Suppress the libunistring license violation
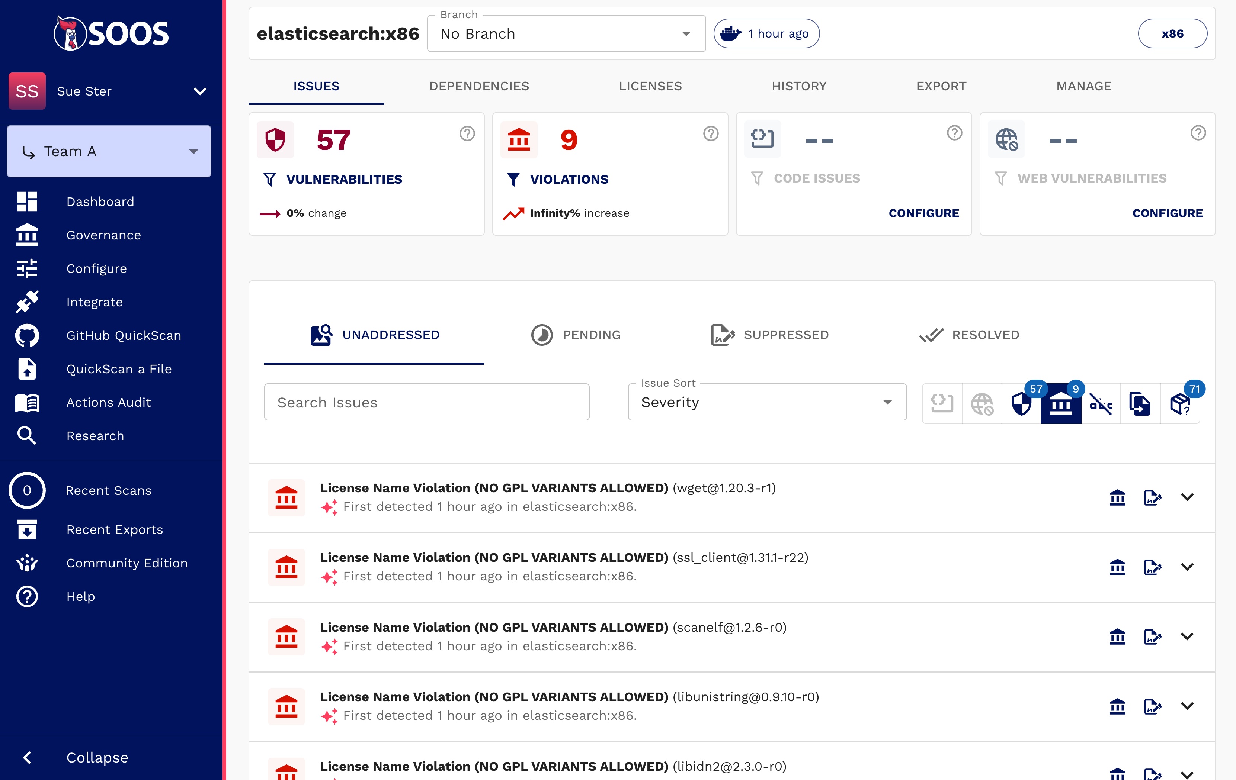 point(1152,706)
